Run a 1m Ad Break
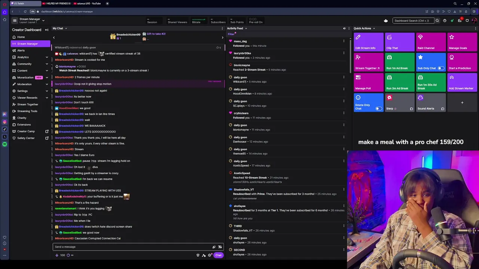The width and height of the screenshot is (479, 269). tap(400, 62)
